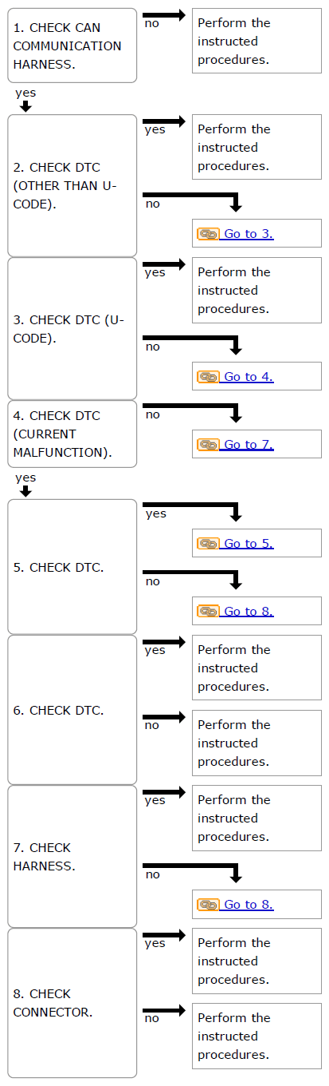Follow the Go to 4 link
Image resolution: width=329 pixels, height=1086 pixels.
pos(249,377)
